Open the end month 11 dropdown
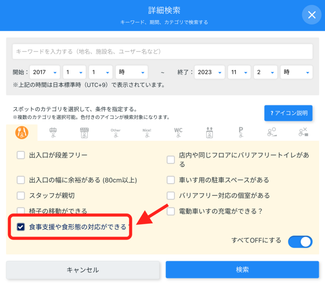 coord(239,72)
